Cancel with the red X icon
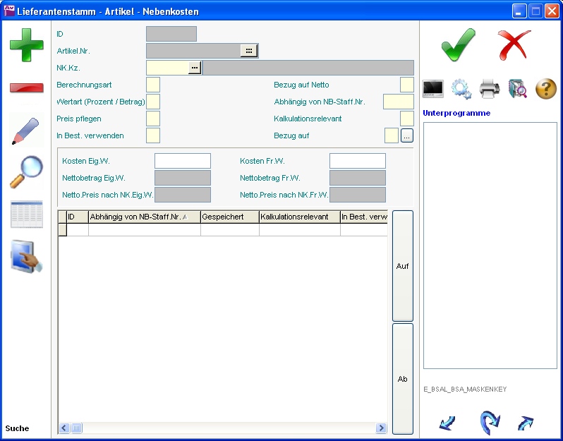Screen dimensions: 563x441 pos(514,45)
